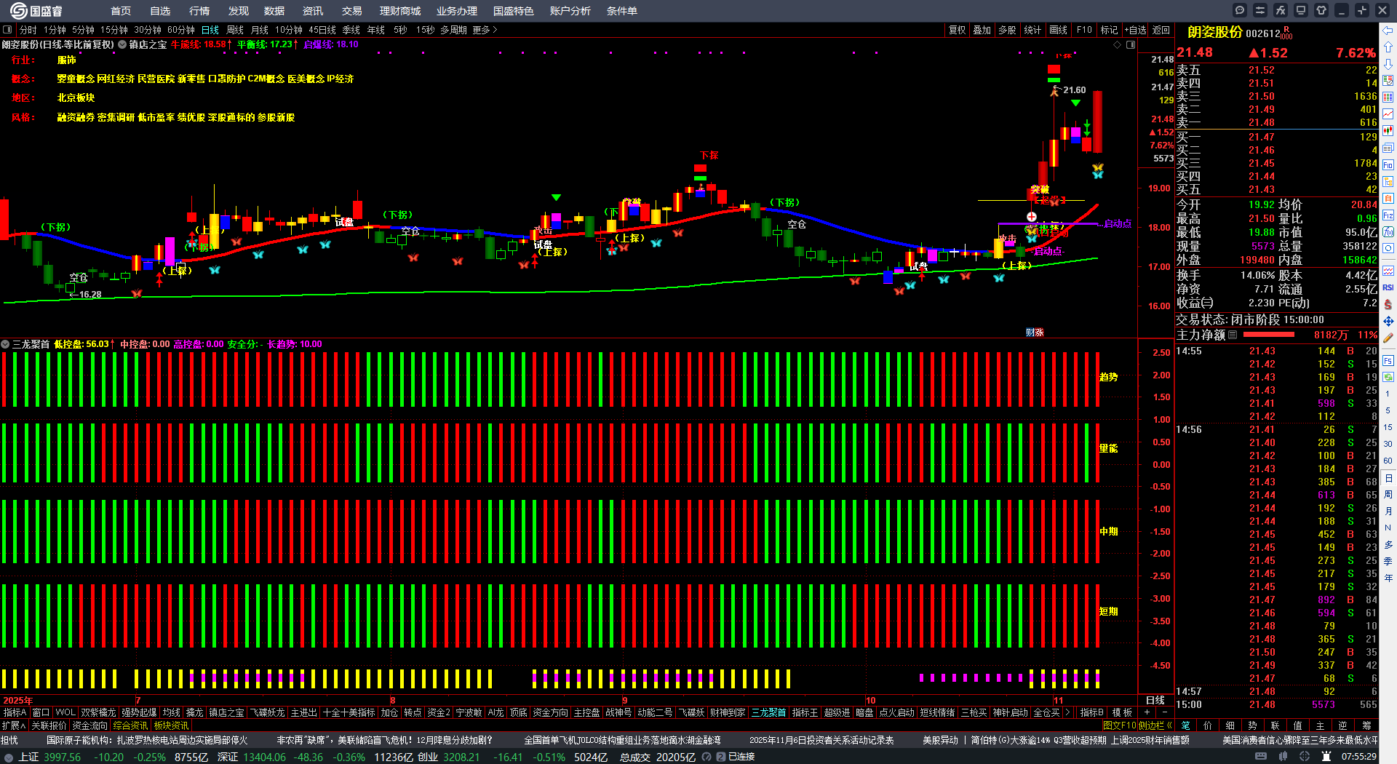Select the pencil drawing tool sidebar icon
The image size is (1397, 764).
pyautogui.click(x=1388, y=338)
